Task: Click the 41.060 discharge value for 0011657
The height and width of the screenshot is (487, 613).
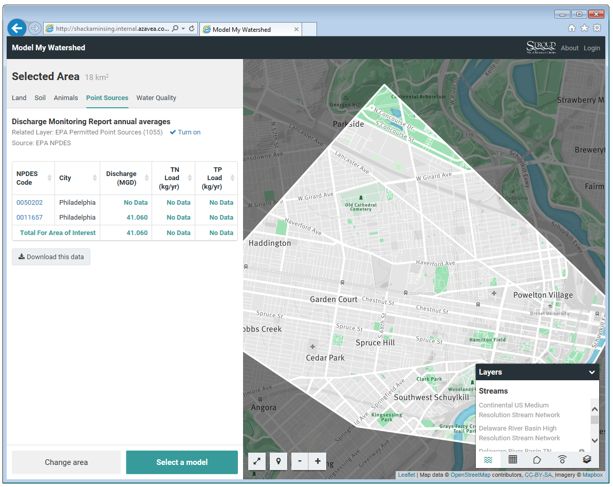Action: tap(137, 217)
